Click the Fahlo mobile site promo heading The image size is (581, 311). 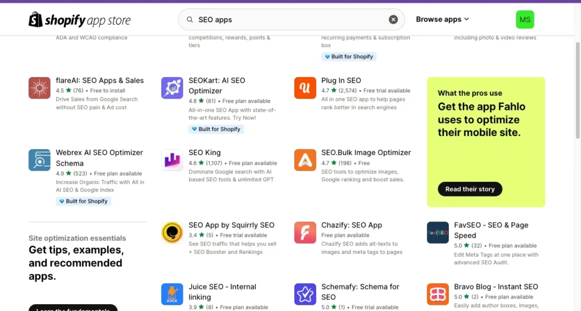pyautogui.click(x=481, y=120)
